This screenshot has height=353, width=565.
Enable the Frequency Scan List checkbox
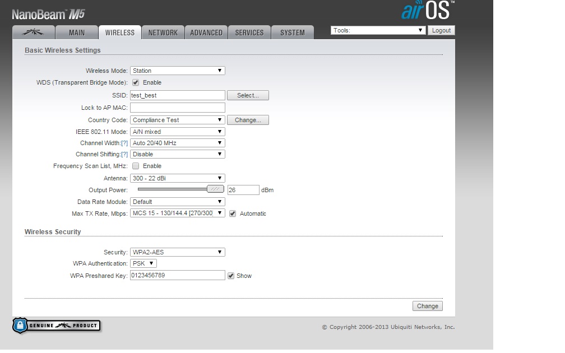[136, 166]
